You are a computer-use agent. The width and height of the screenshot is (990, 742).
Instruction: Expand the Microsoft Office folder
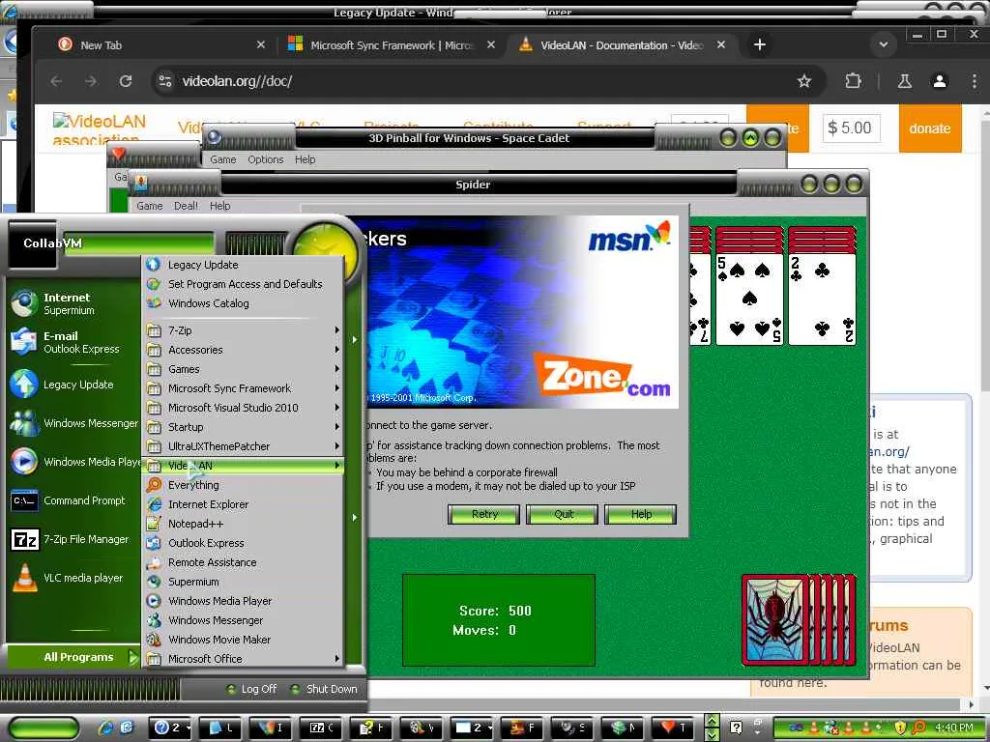[x=243, y=659]
